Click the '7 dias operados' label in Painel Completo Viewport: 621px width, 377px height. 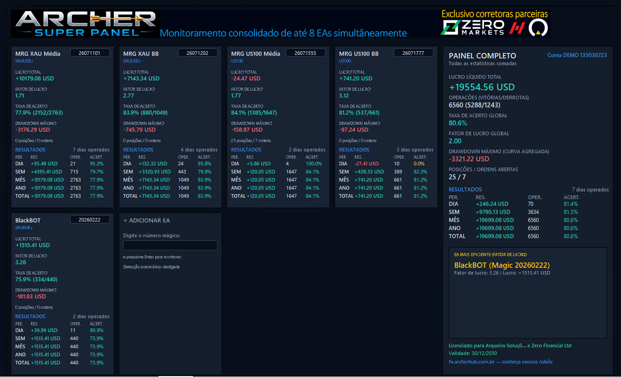[590, 190]
